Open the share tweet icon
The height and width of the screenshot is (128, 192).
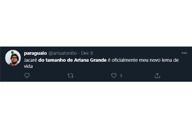pos(157,76)
